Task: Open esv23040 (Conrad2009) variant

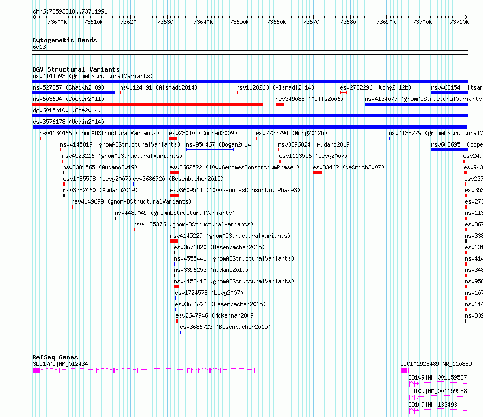Action: 203,133
